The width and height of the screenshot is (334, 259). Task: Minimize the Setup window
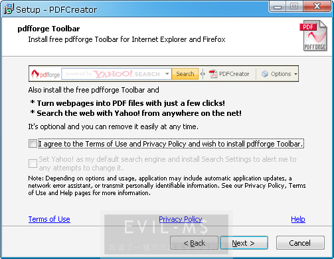click(x=278, y=6)
